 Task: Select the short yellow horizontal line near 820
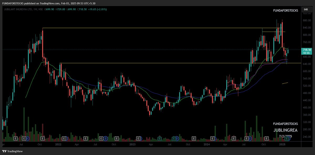pos(274,32)
